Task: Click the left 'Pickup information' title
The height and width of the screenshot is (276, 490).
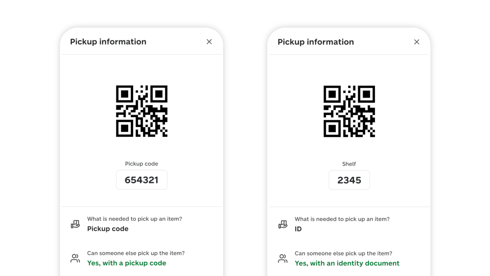Action: click(108, 42)
